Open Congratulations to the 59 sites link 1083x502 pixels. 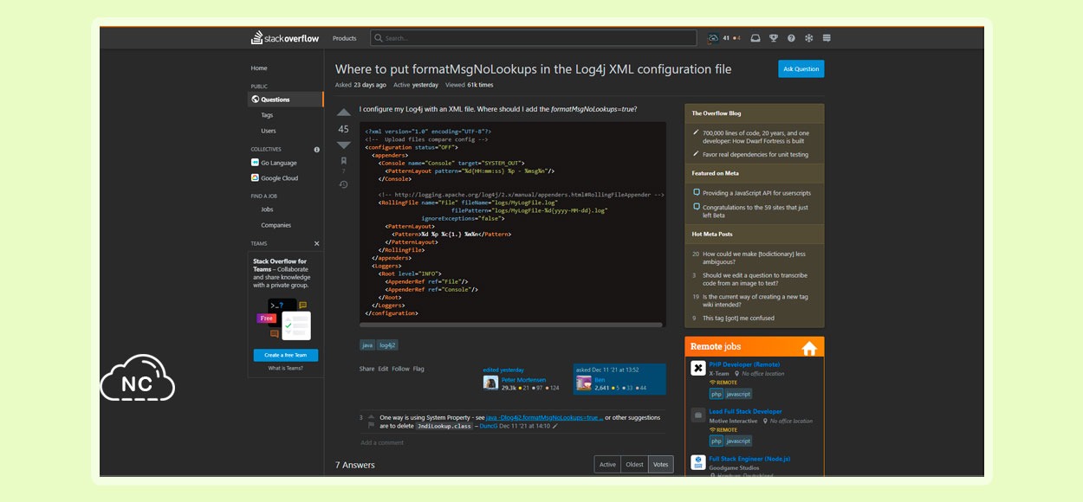tap(756, 211)
